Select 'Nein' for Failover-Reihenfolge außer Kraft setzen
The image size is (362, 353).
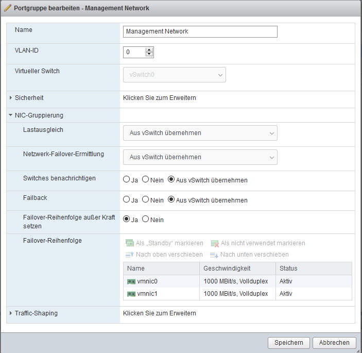[146, 220]
